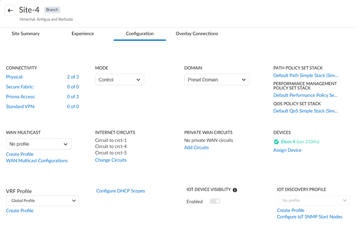Expand the VRF Profile Global Profile dropdown
Viewport: 355px width, 225px height.
[x=42, y=201]
